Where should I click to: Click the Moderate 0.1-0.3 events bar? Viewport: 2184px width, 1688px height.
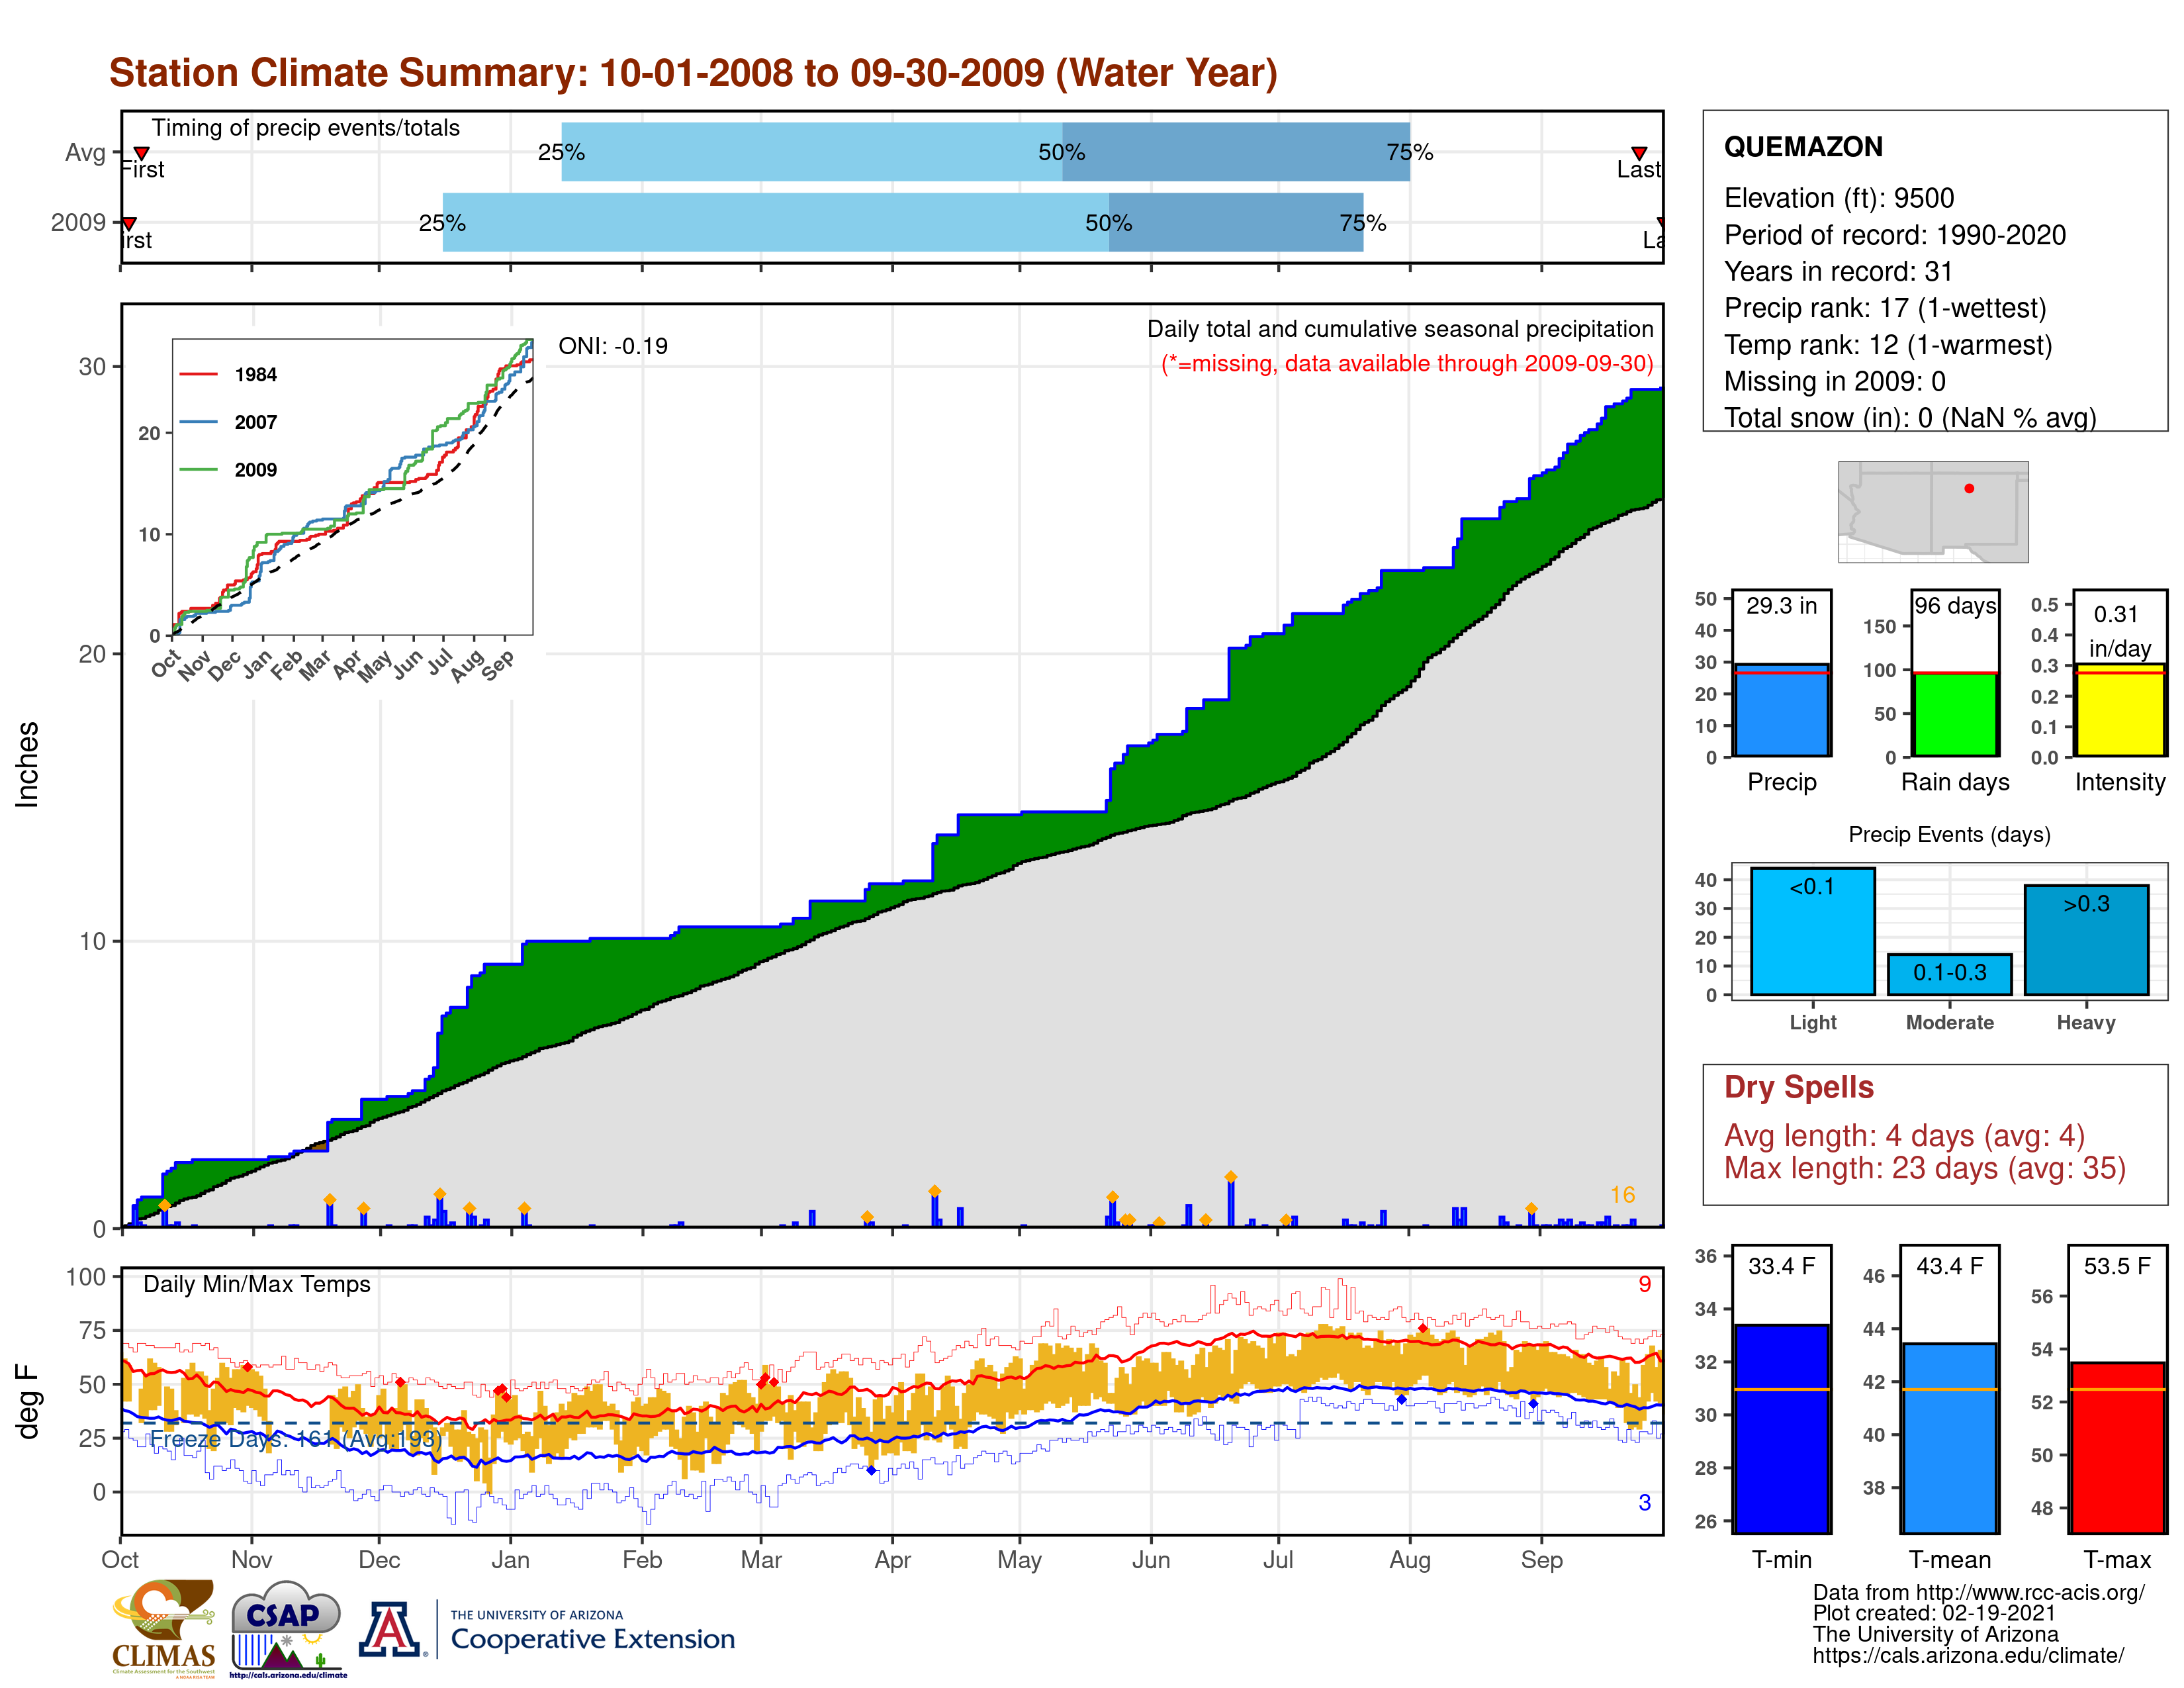1949,974
